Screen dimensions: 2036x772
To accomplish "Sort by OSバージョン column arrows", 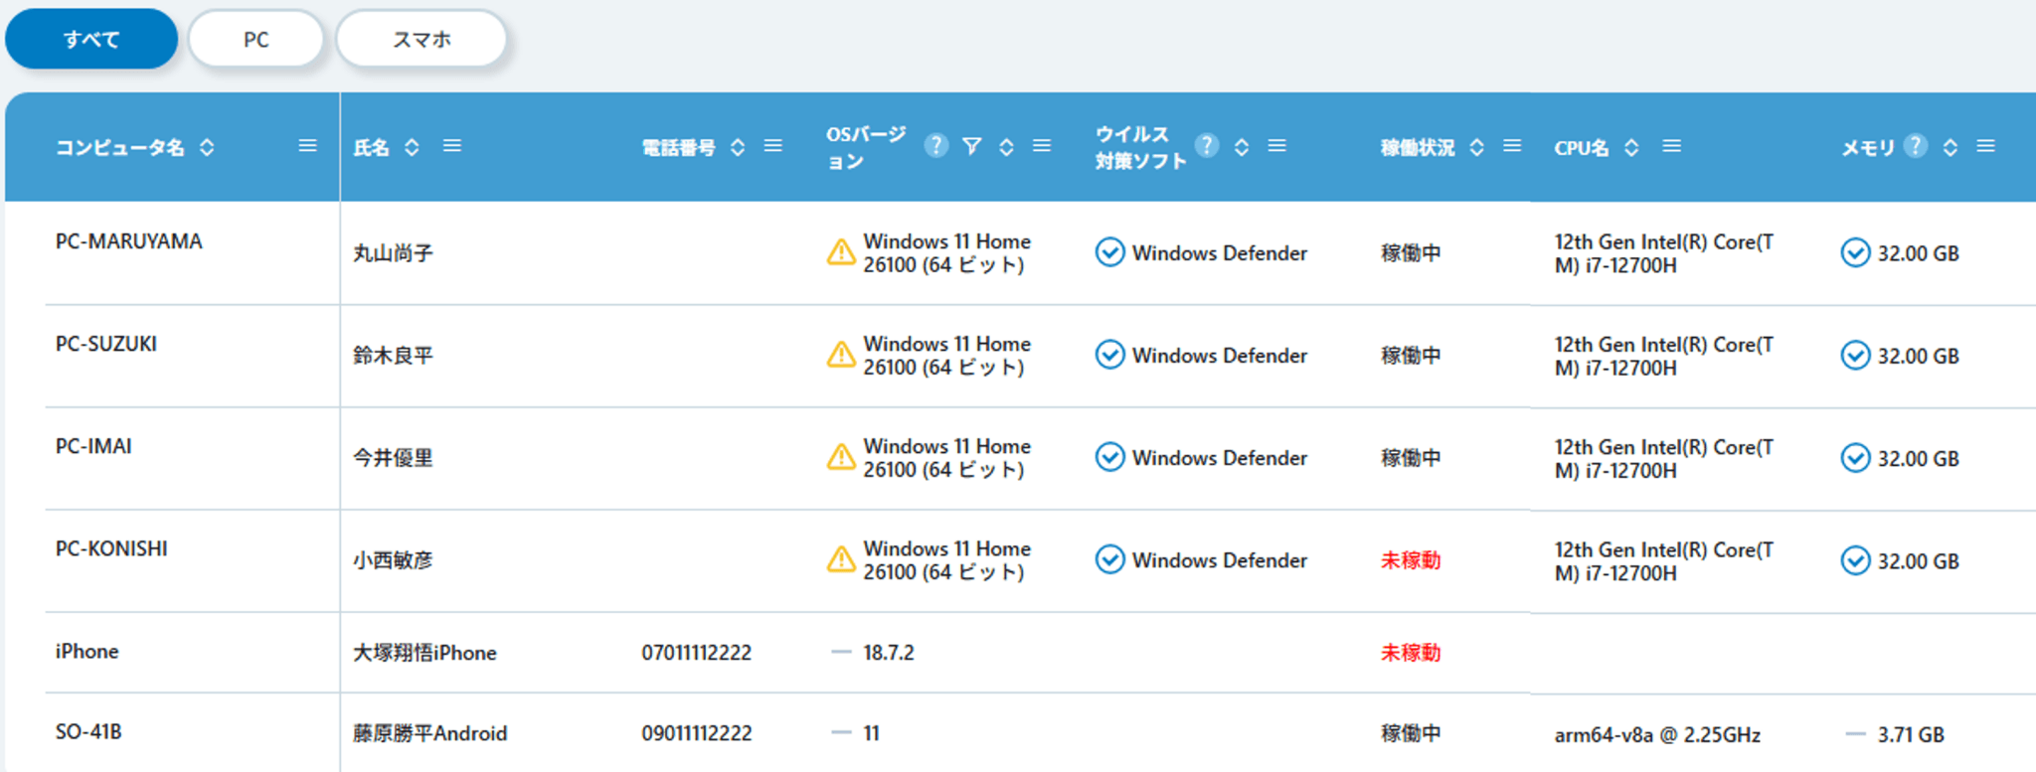I will (1006, 147).
